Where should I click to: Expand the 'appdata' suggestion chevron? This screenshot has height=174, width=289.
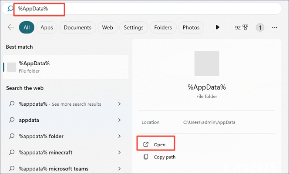[119, 120]
